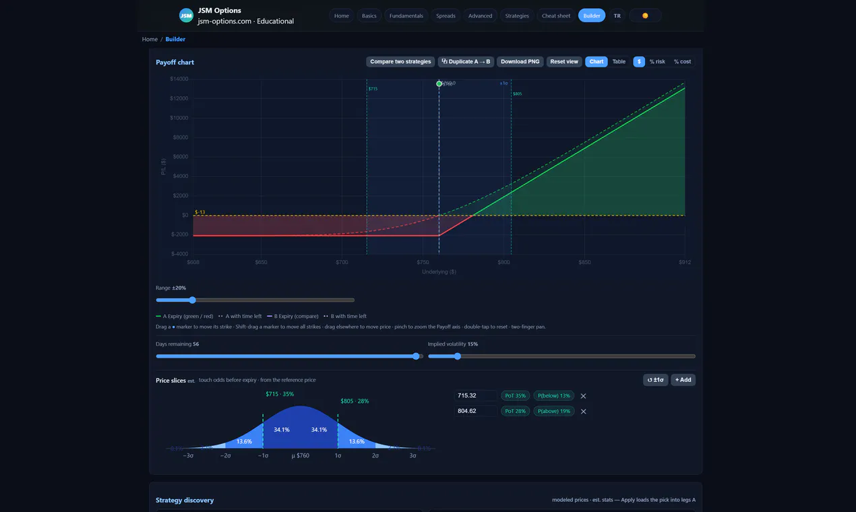Switch payoff view to Table
The width and height of the screenshot is (856, 512).
tap(619, 62)
